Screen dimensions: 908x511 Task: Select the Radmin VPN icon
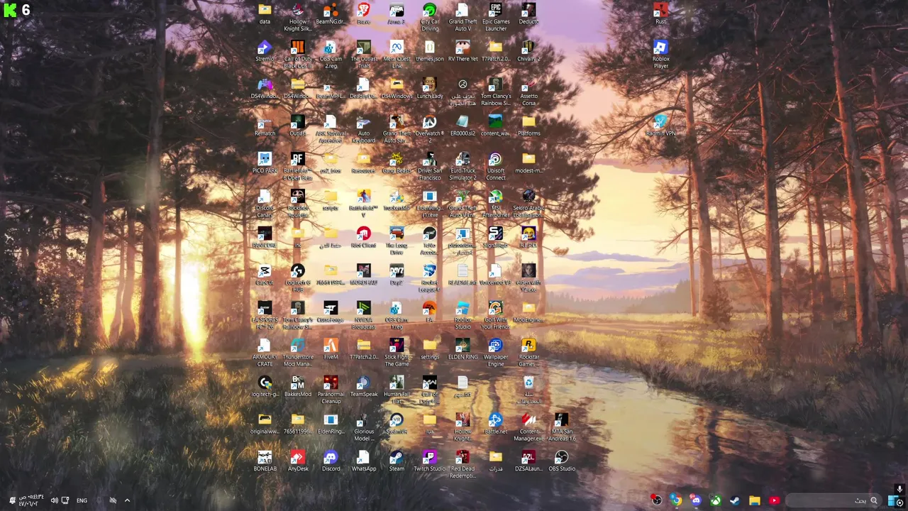pos(660,126)
